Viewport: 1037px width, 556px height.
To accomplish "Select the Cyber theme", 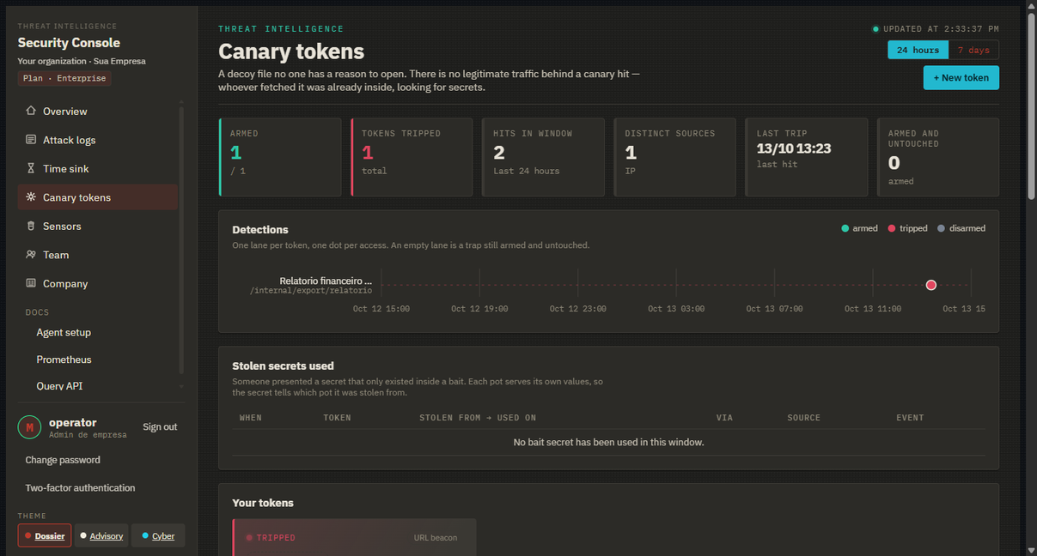I will pyautogui.click(x=158, y=535).
